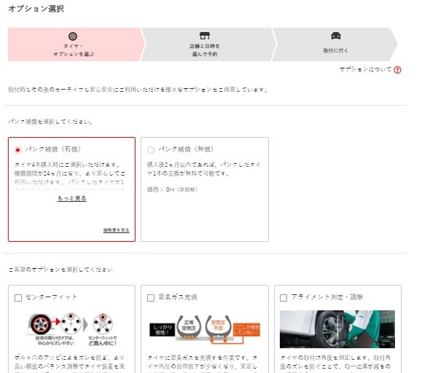Tick the 窒素ガス充填 checkbox
438x373 pixels.
pyautogui.click(x=151, y=297)
